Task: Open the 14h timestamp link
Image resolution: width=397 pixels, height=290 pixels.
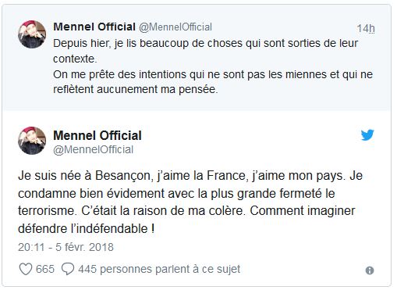Action: (x=366, y=28)
